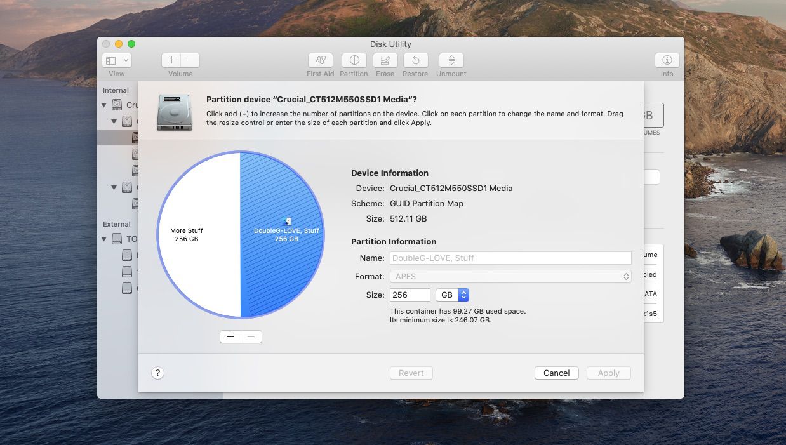
Task: Select the DoubleG-LOVE, Stuff blue partition
Action: coord(286,254)
